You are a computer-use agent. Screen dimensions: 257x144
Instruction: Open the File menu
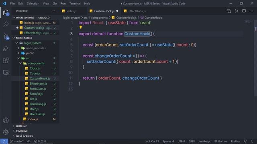pos(12,4)
